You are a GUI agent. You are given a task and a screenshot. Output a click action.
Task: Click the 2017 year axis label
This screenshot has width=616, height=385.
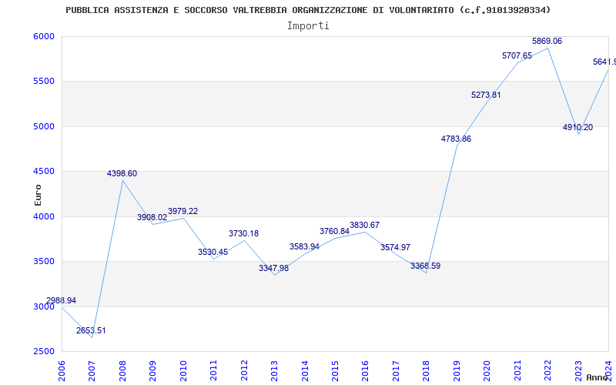coord(396,371)
